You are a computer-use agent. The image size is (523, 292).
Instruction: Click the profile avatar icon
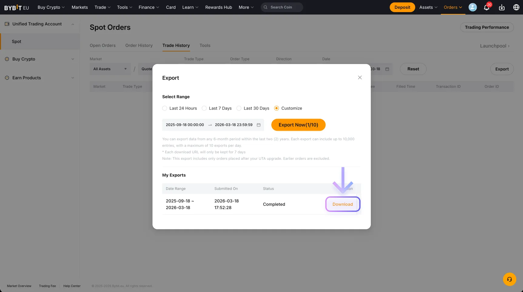pyautogui.click(x=472, y=7)
